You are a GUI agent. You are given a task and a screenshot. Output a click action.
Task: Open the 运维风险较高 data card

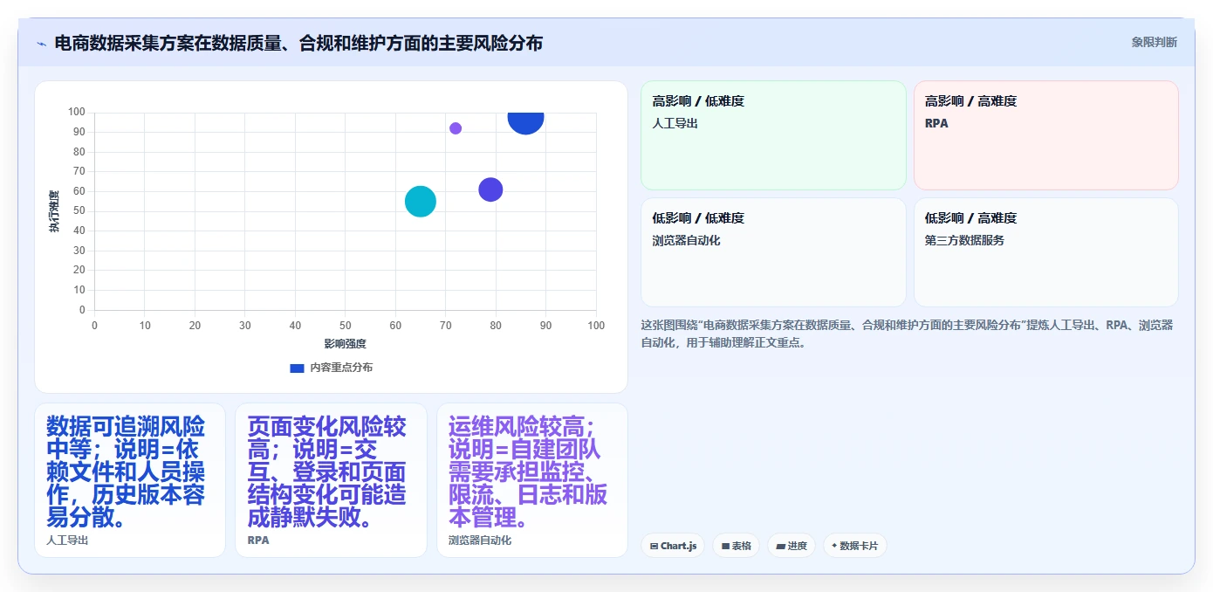point(532,479)
